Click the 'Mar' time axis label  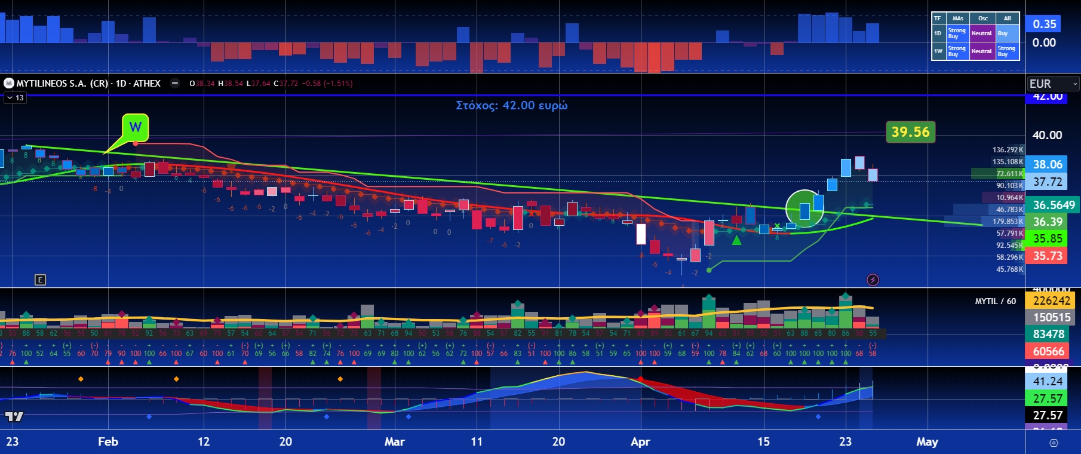coord(394,441)
